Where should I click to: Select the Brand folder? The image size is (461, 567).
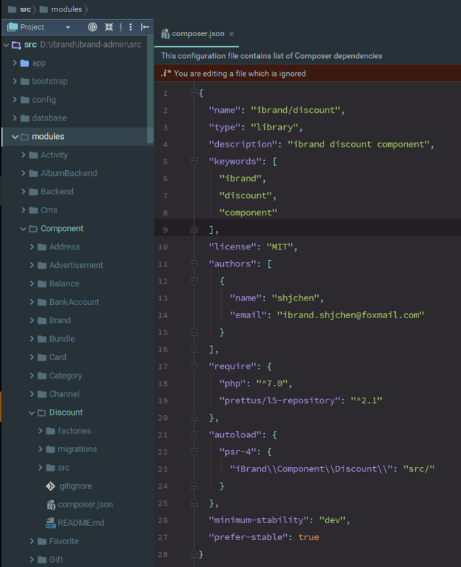coord(60,321)
